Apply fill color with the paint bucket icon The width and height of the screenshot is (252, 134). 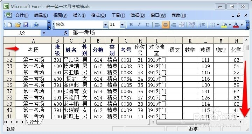224,25
